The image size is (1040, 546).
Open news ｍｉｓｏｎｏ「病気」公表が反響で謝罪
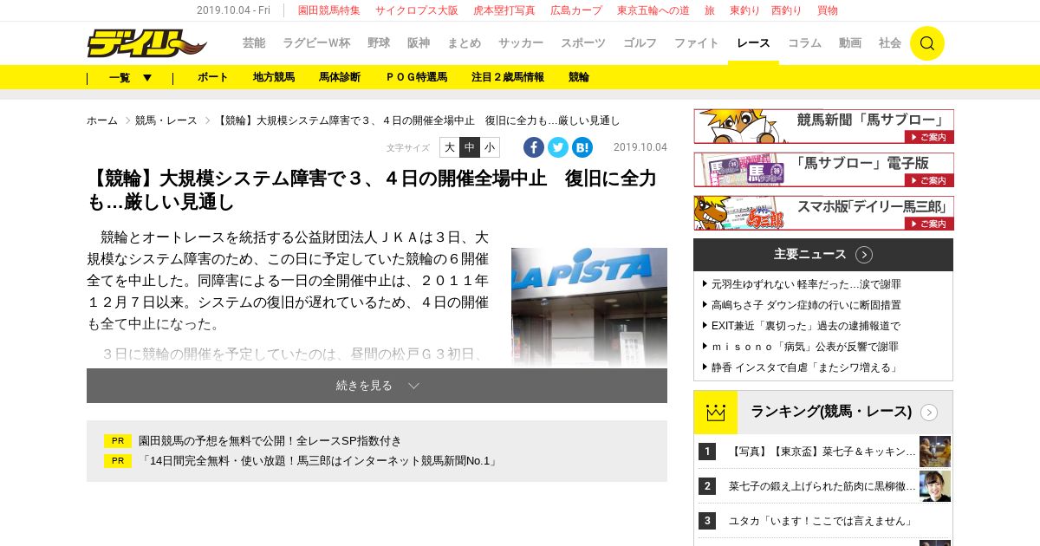[x=805, y=347]
